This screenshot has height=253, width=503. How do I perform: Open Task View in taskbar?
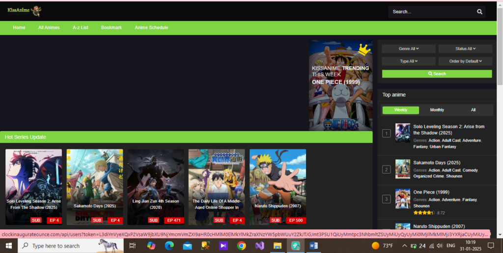point(132,246)
